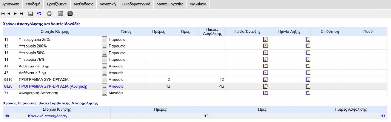391x122 pixels.
Task: Select the Κανονική Απασχόληση link
Action: pyautogui.click(x=47, y=116)
